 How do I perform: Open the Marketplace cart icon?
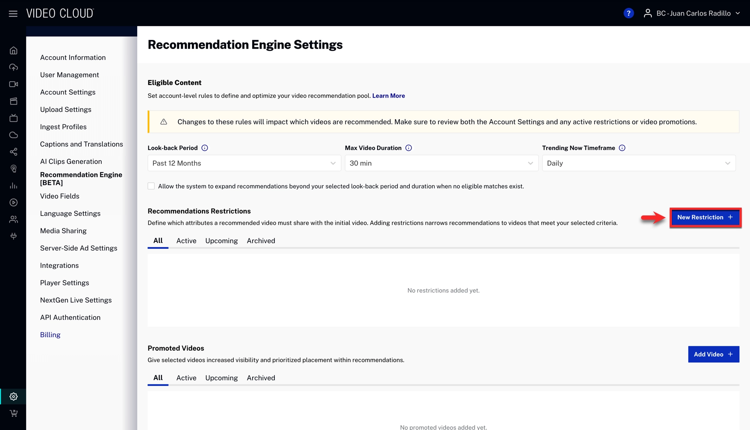[x=13, y=413]
